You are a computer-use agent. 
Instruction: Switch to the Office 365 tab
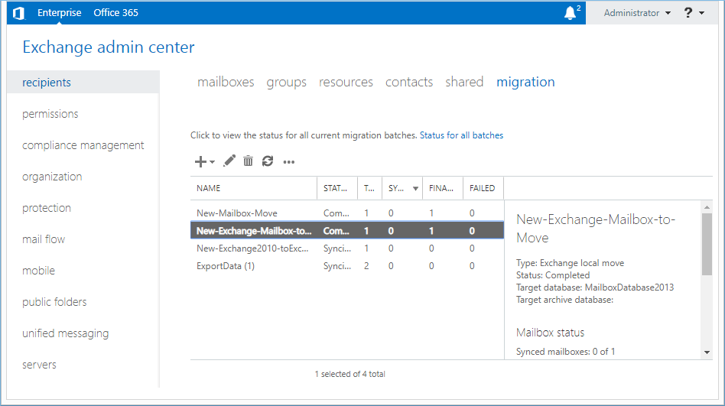pos(115,12)
